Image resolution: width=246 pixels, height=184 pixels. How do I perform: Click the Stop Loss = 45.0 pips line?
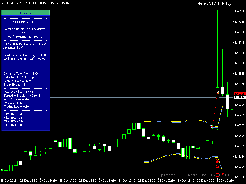click(x=18, y=81)
